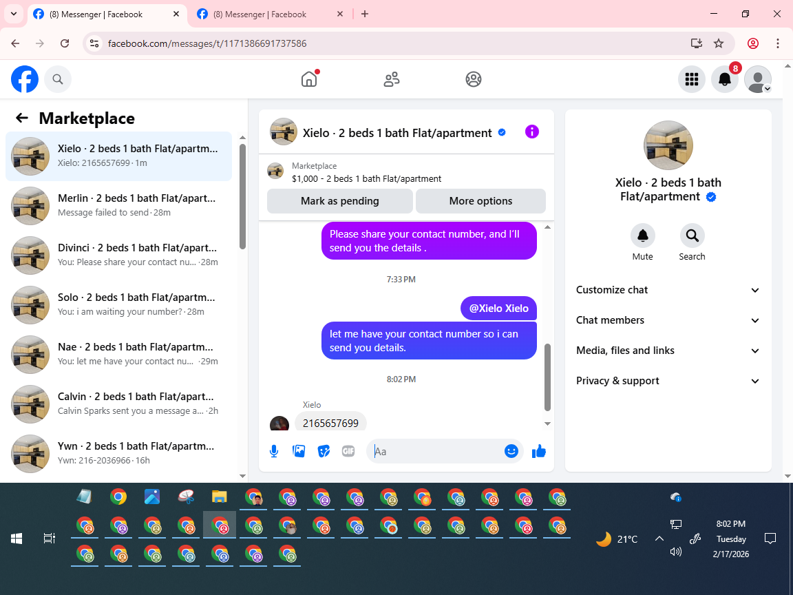Open the Chrome profile icon in toolbar
Screen dimensions: 793x595
click(753, 43)
